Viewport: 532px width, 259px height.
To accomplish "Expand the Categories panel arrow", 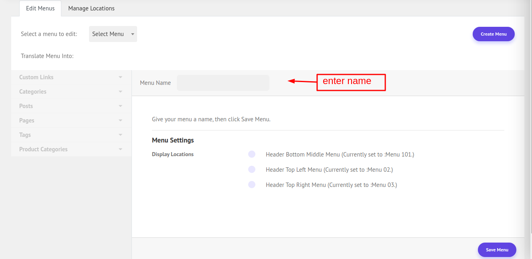I will point(120,92).
